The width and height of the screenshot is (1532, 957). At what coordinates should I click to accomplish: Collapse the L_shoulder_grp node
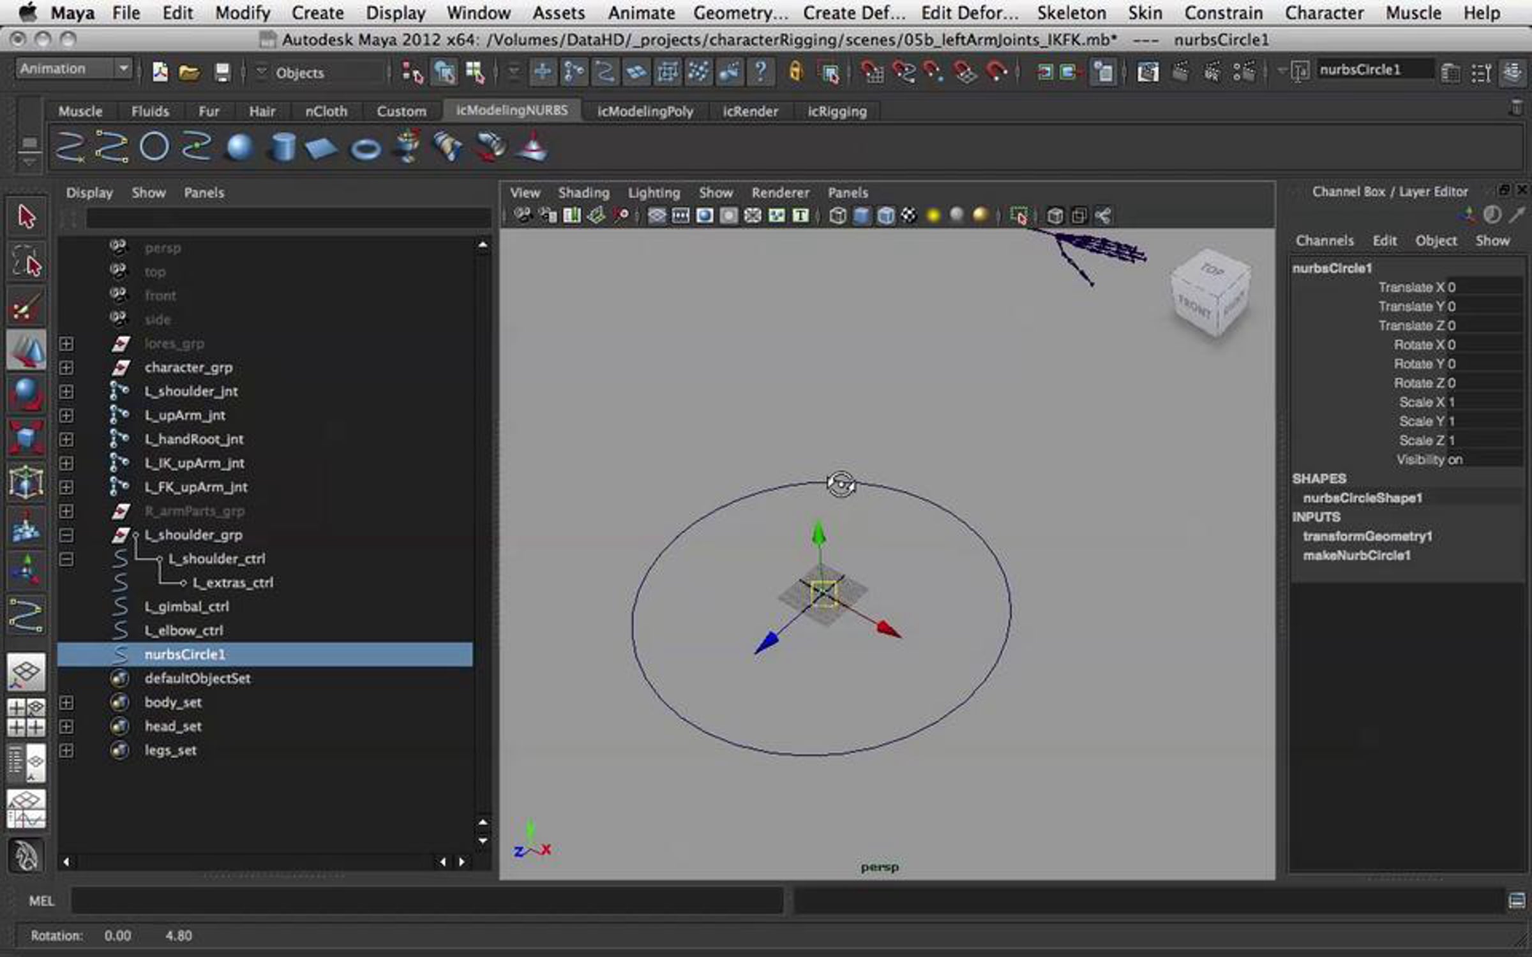(66, 535)
